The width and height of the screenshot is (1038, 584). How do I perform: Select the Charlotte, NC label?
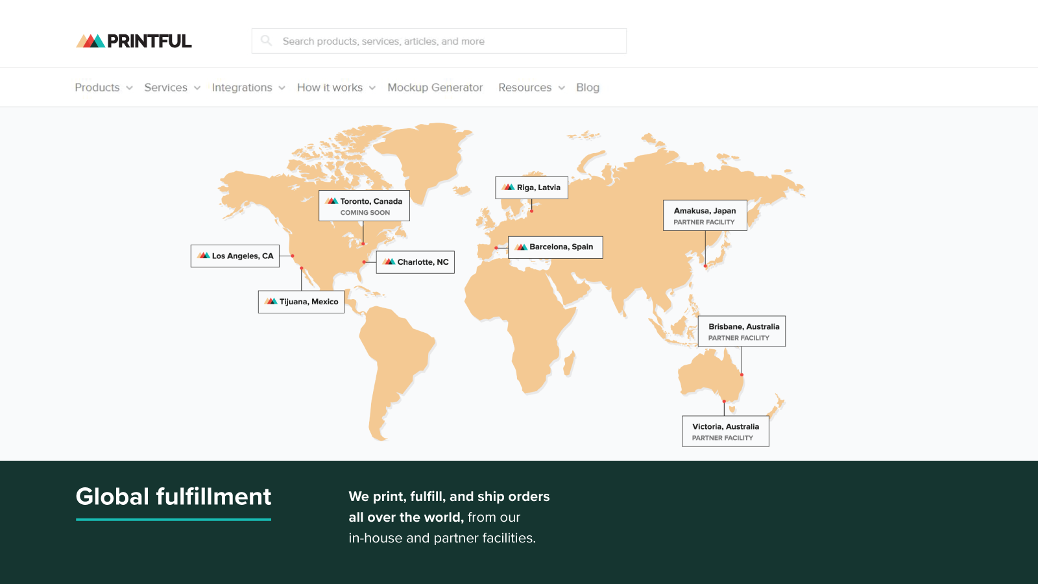[x=415, y=262]
